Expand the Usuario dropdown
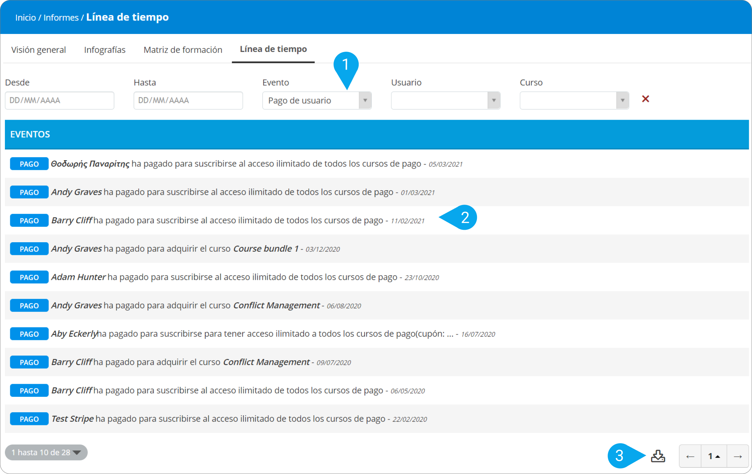This screenshot has width=752, height=474. point(494,100)
